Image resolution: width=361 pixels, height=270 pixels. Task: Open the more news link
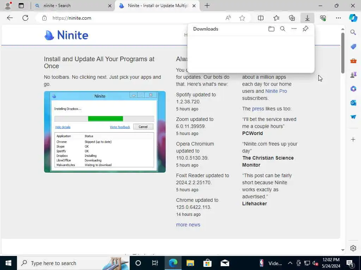(x=188, y=225)
